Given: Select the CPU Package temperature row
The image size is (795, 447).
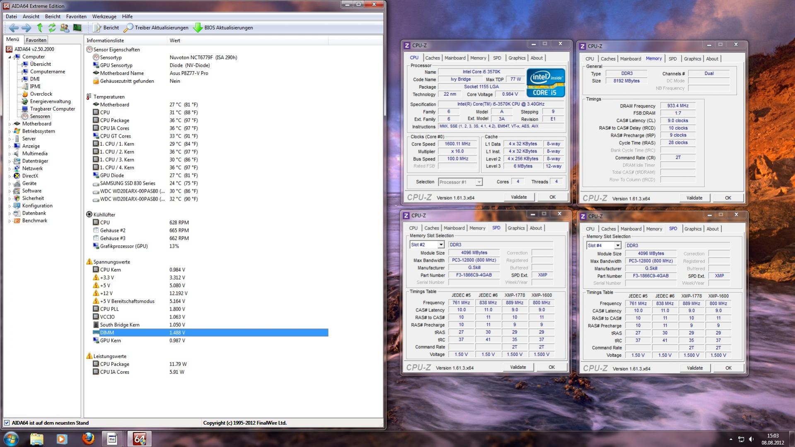Looking at the screenshot, I should coord(210,121).
